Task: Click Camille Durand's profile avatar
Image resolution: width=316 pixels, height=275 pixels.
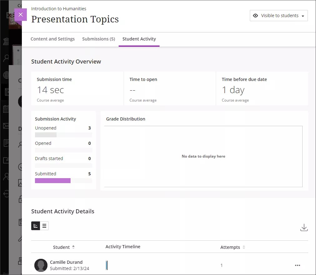Action: pyautogui.click(x=41, y=265)
